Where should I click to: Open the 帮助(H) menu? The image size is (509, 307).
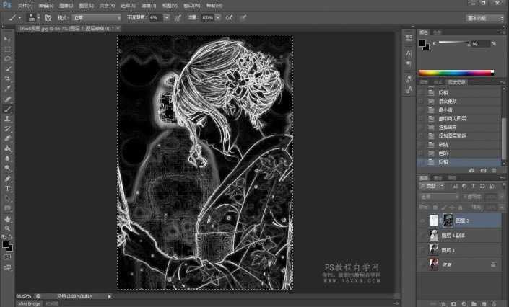click(214, 5)
